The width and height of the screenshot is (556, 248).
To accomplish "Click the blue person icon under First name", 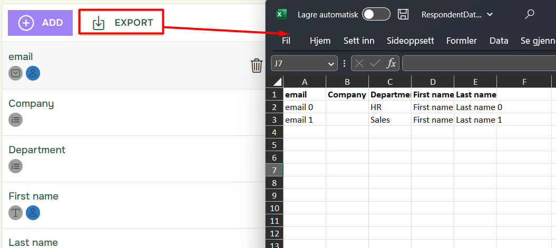I will [x=33, y=213].
